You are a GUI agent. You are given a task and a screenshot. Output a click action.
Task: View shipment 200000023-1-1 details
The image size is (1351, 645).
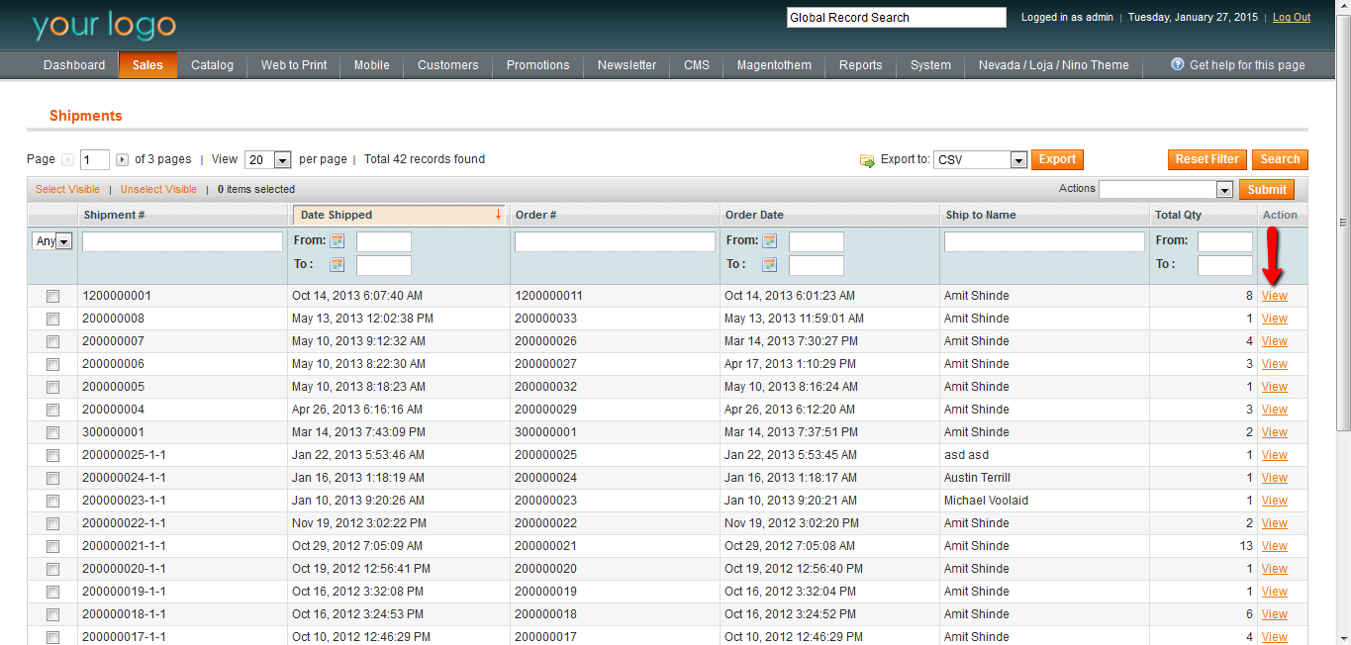(x=1275, y=501)
